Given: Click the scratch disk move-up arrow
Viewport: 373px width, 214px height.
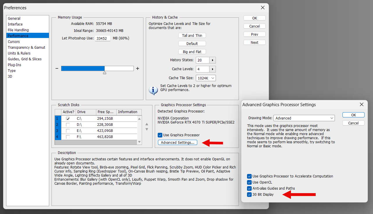Looking at the screenshot, I should [x=147, y=124].
